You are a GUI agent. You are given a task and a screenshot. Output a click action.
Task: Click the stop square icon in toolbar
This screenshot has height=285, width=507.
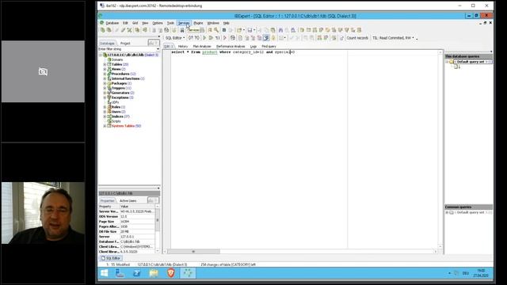(223, 30)
